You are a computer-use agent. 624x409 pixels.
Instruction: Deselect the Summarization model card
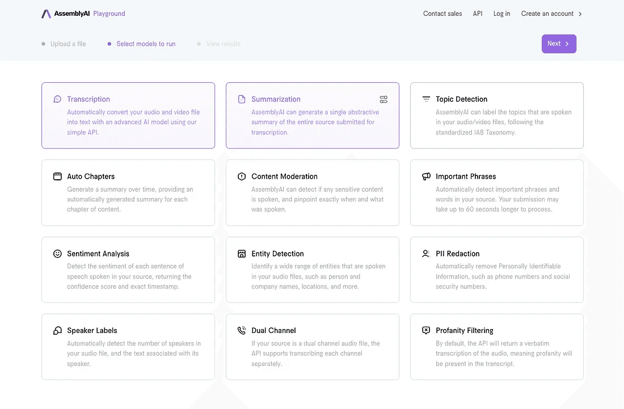(x=313, y=115)
